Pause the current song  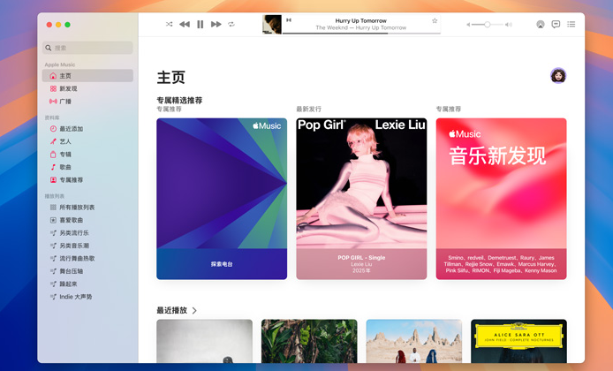tap(201, 24)
